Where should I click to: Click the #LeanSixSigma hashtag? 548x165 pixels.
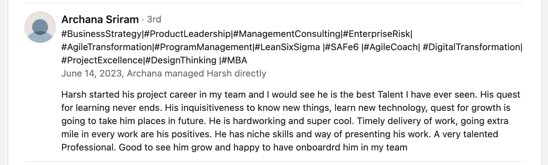click(288, 47)
